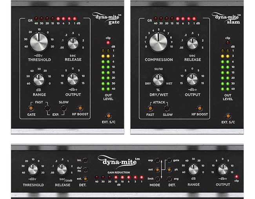
Task: Select gate detector button on rack unit
Action: pos(169,160)
